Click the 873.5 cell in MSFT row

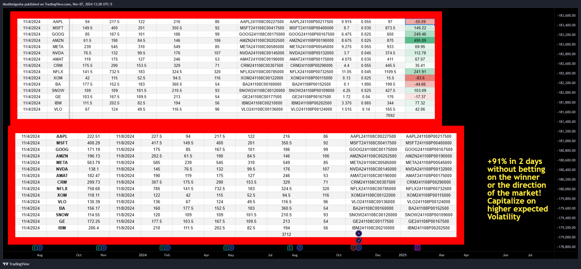(x=390, y=28)
